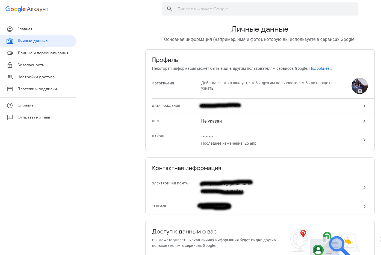Expand the Дата рождения row chevron
The height and width of the screenshot is (255, 381).
coord(364,106)
